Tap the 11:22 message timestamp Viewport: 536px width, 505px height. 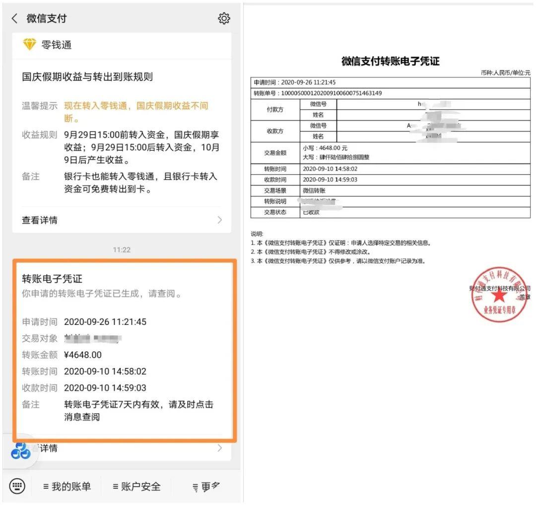[122, 250]
